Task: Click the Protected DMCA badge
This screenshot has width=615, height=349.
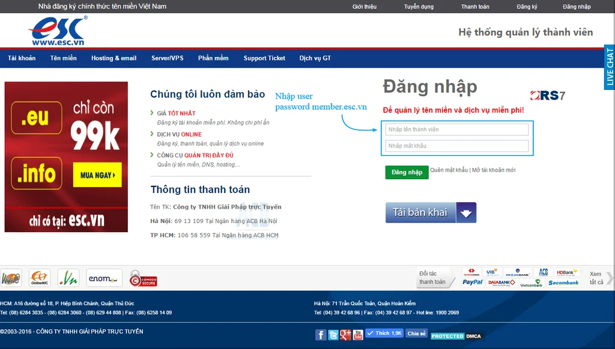Action: coord(456,336)
